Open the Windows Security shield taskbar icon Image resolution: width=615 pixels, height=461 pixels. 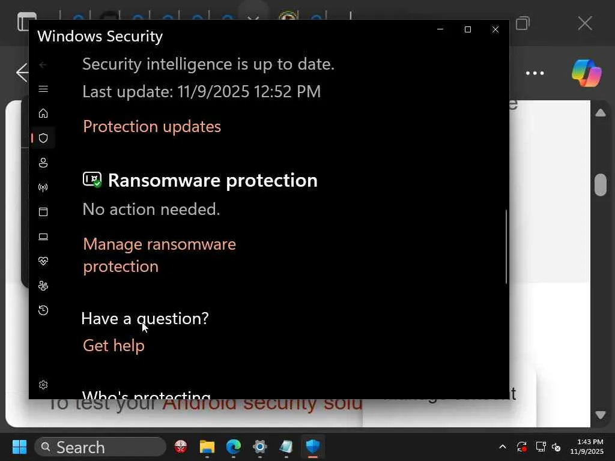click(x=312, y=447)
